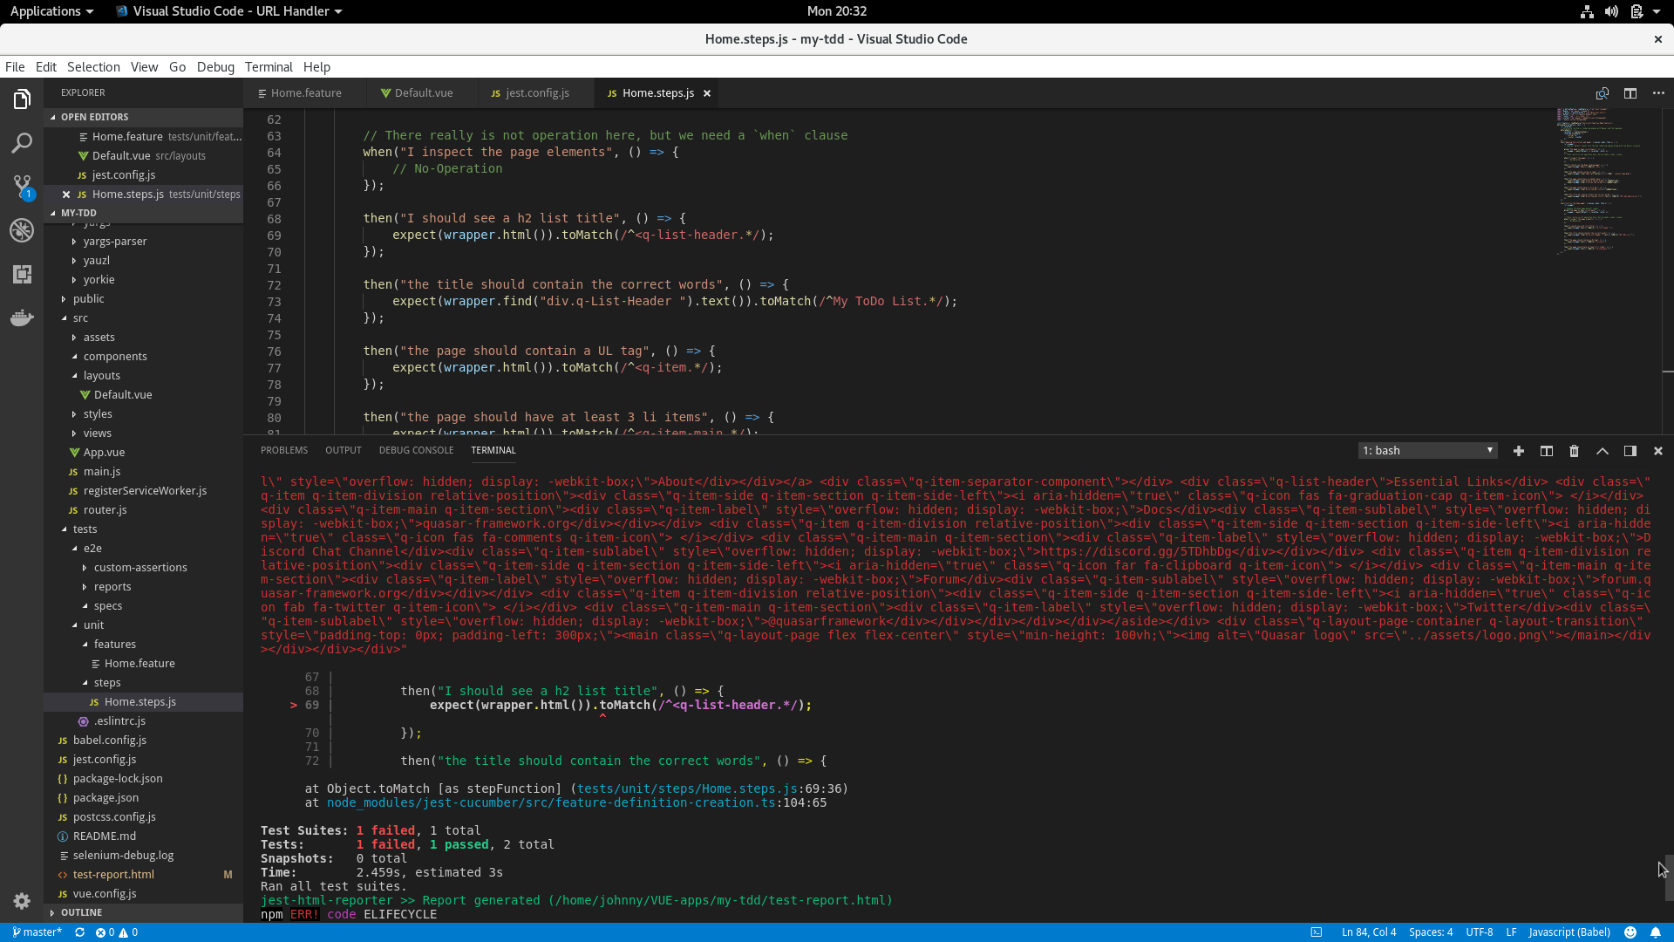Image resolution: width=1674 pixels, height=942 pixels.
Task: Open tests/unit/steps/Home.steps.js link in terminal
Action: tap(686, 788)
